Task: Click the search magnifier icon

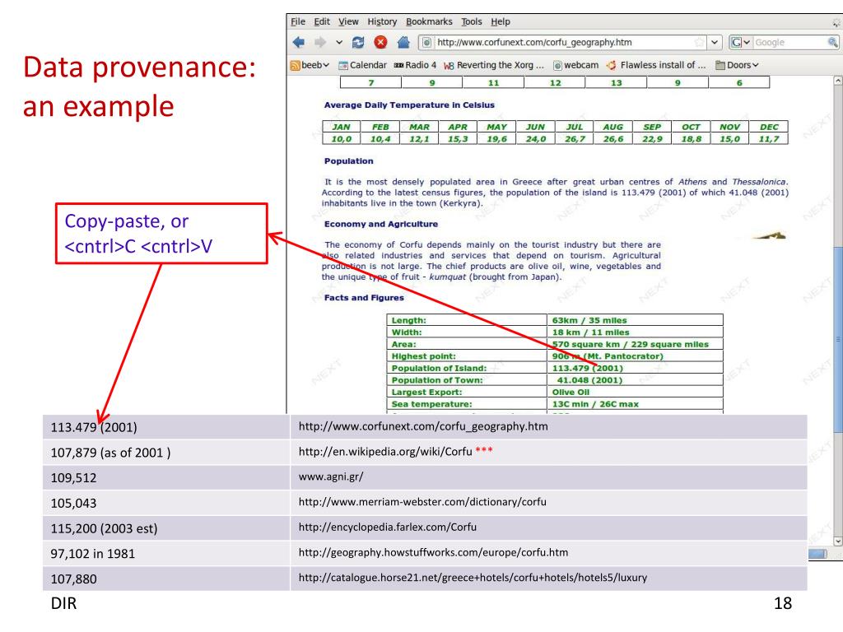Action: (x=832, y=42)
